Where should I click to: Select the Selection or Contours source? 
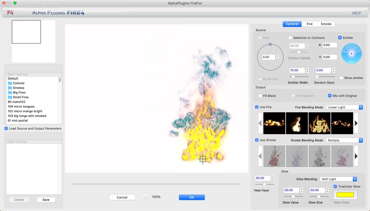click(290, 38)
